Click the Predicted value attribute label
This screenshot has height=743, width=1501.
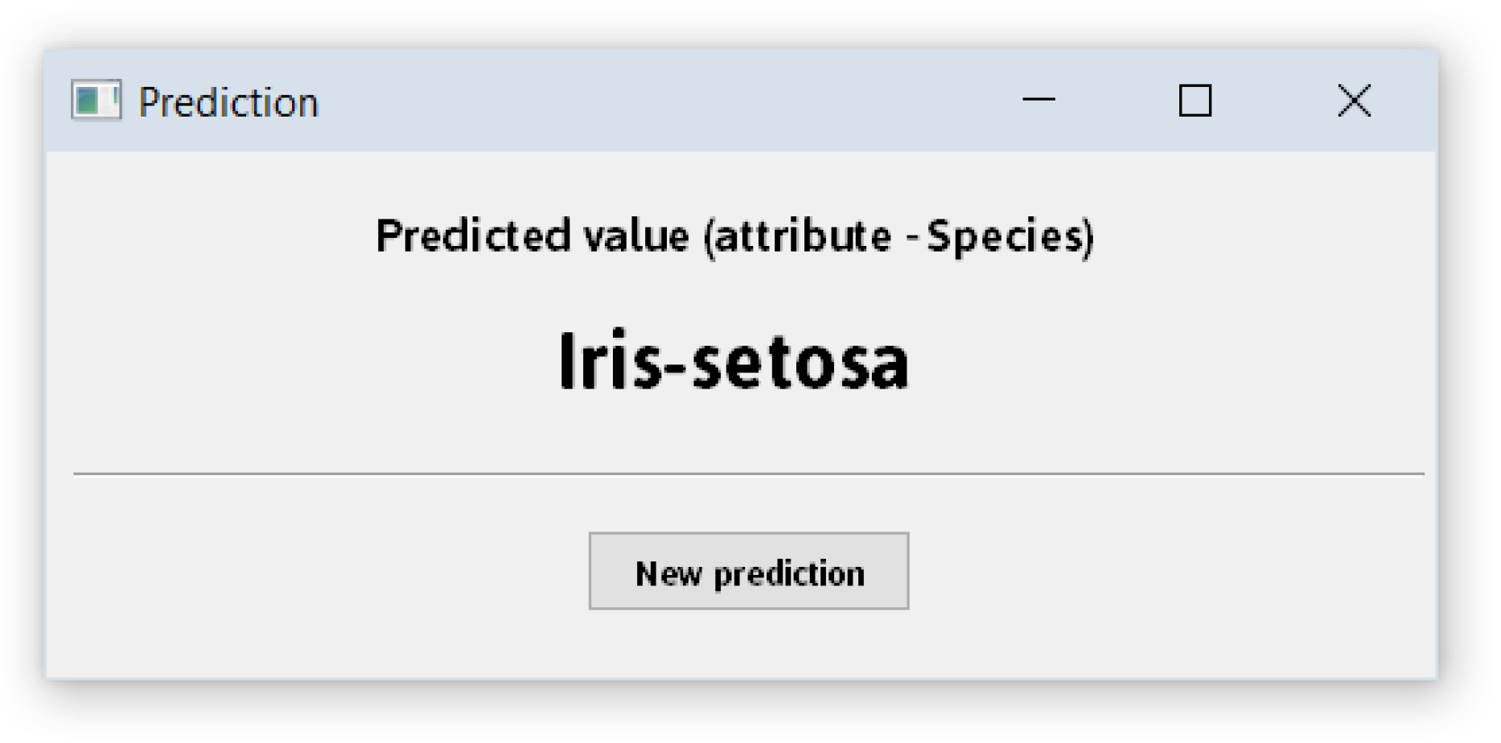(x=734, y=236)
